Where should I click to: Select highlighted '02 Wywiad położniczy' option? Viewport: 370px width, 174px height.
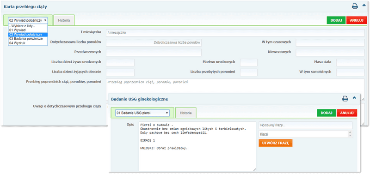(28, 34)
